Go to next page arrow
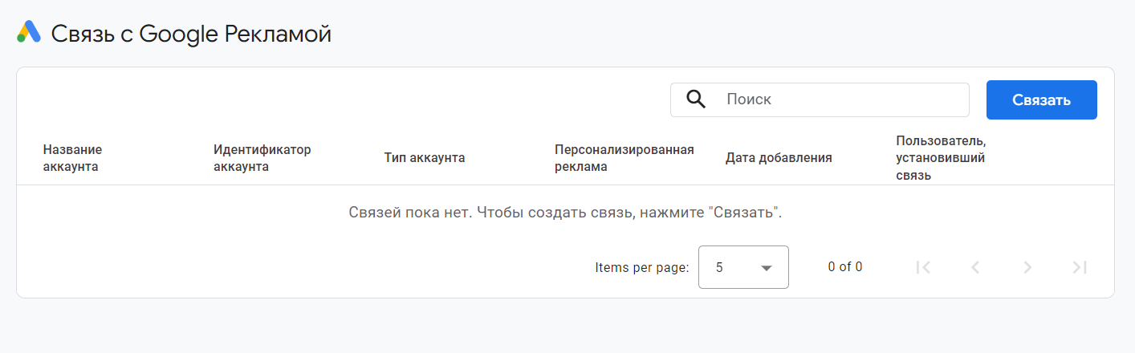Viewport: 1135px width, 353px height. pyautogui.click(x=1027, y=267)
